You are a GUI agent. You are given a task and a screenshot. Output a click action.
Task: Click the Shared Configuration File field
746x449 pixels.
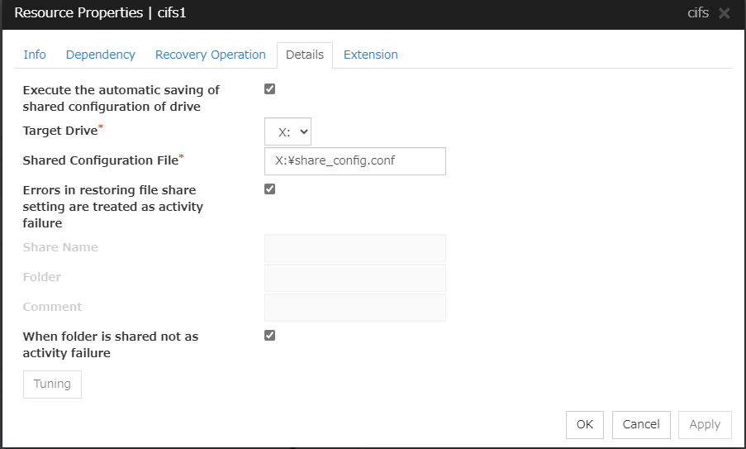354,161
